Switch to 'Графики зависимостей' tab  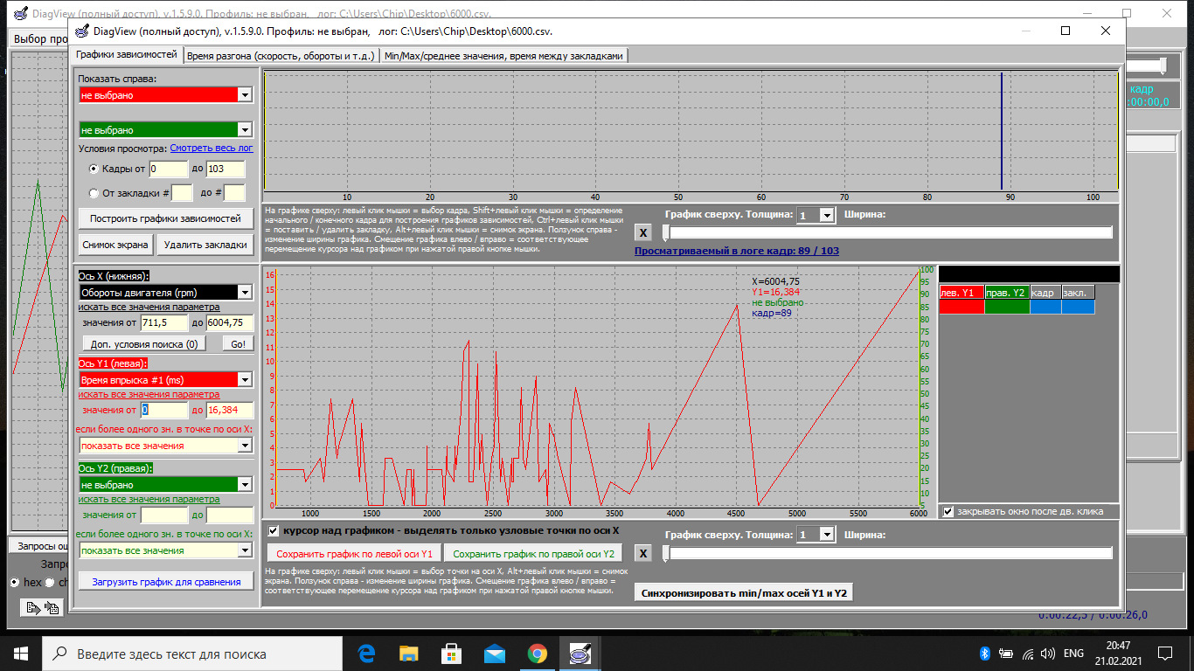(x=127, y=54)
